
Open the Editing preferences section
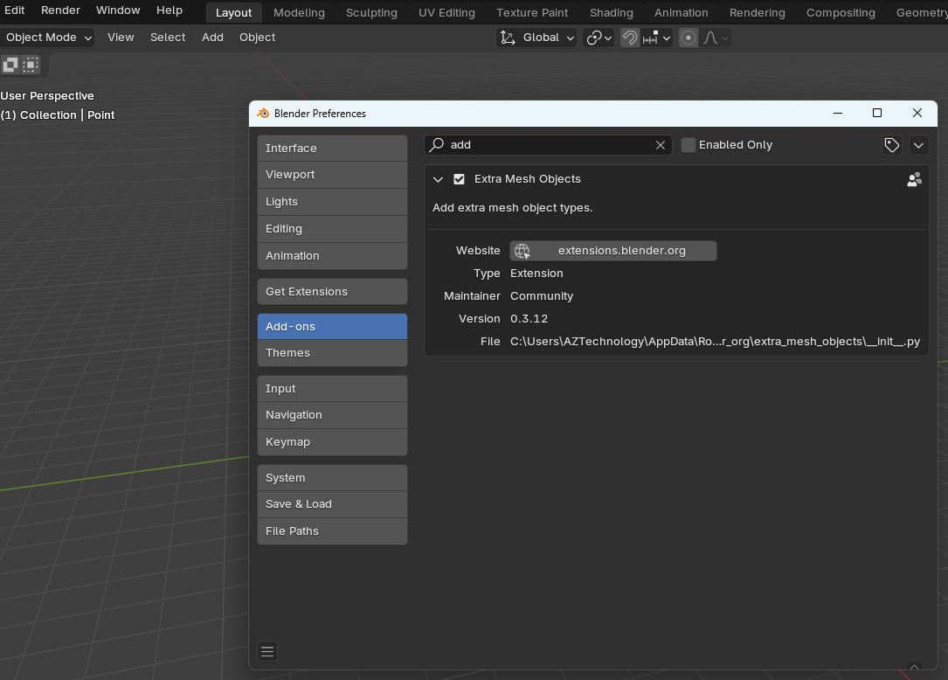tap(332, 229)
